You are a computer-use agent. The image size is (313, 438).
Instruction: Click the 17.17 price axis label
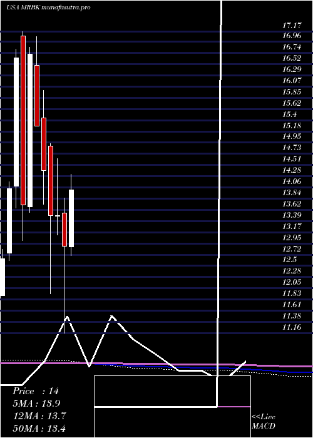[x=292, y=26]
